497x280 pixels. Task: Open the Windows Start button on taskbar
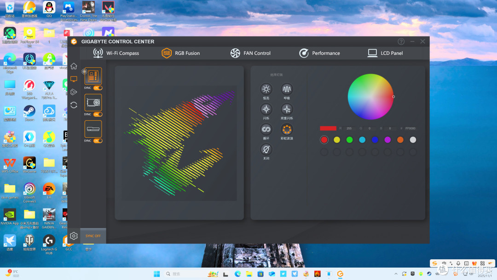click(x=156, y=274)
